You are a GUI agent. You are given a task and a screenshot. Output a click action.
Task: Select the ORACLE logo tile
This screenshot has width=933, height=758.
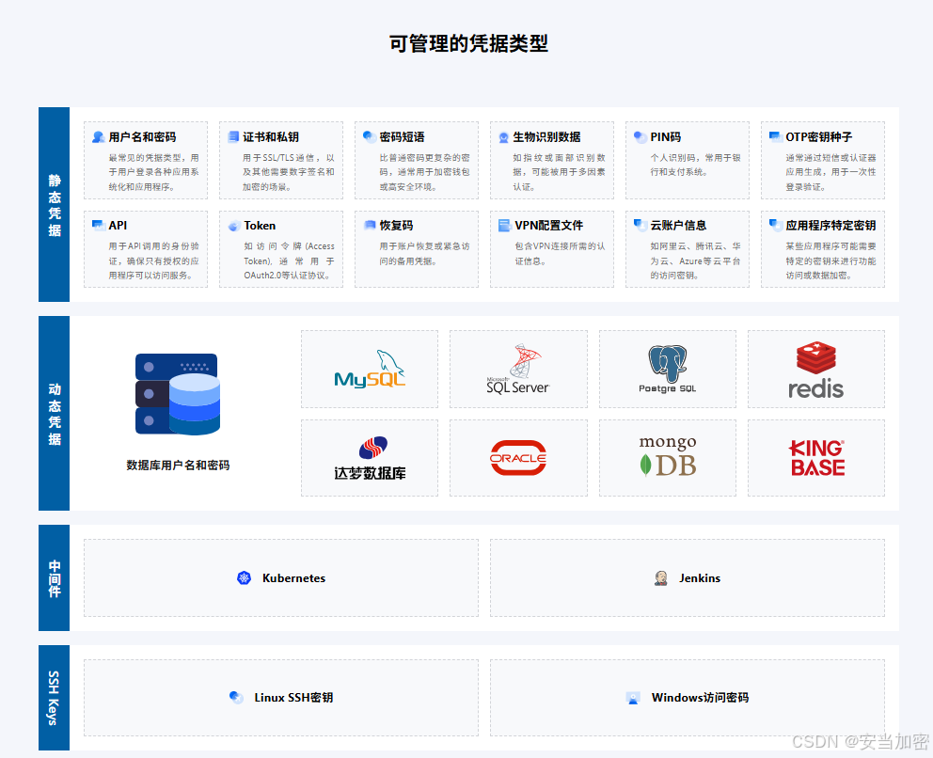click(x=518, y=458)
